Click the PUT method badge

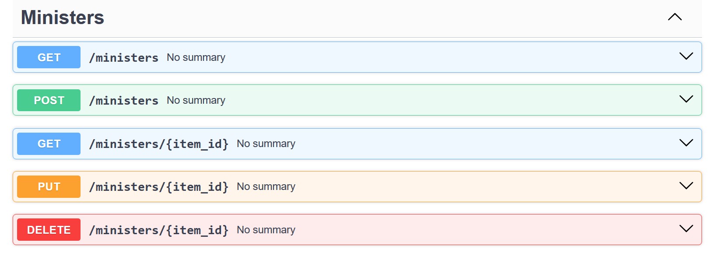coord(48,186)
